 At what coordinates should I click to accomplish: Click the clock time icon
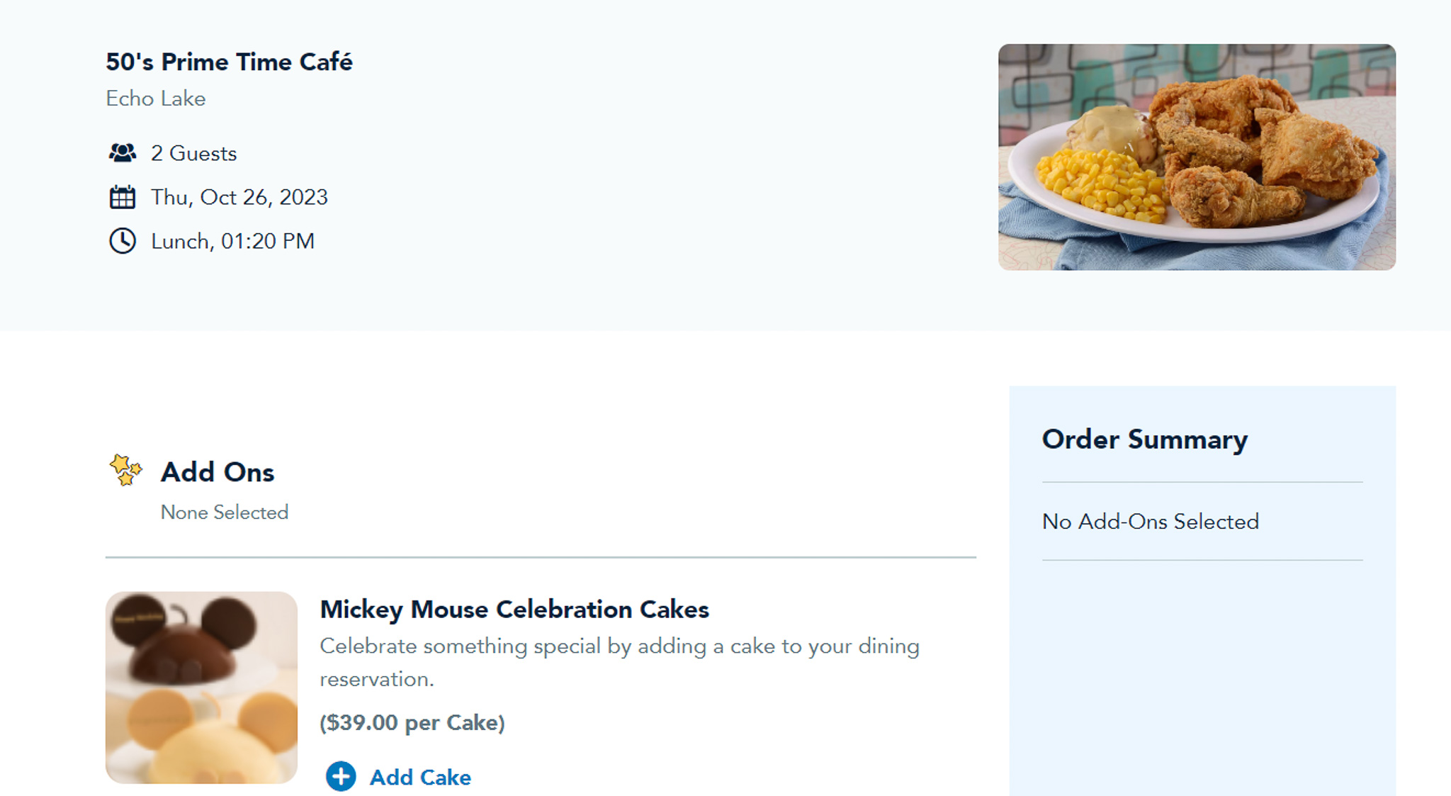tap(122, 241)
